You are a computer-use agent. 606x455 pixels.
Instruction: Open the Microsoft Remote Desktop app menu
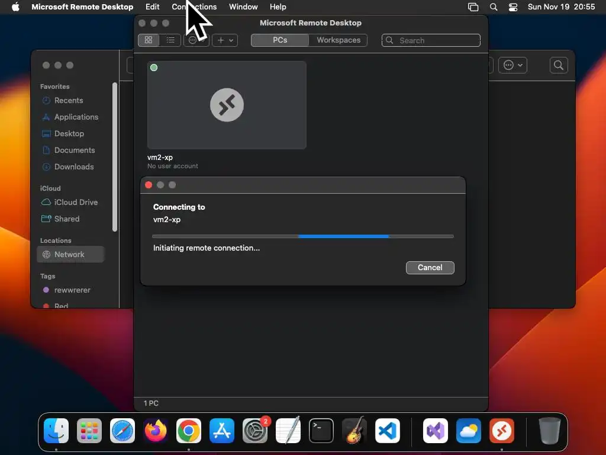(x=82, y=7)
